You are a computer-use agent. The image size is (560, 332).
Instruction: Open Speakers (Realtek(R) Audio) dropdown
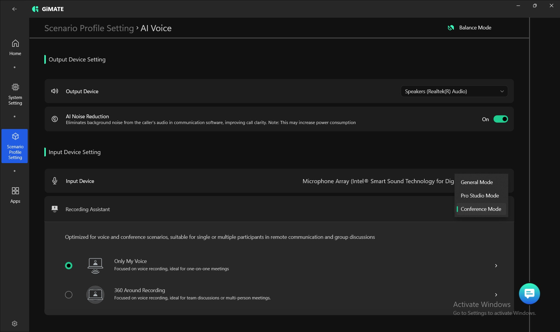[x=454, y=91]
